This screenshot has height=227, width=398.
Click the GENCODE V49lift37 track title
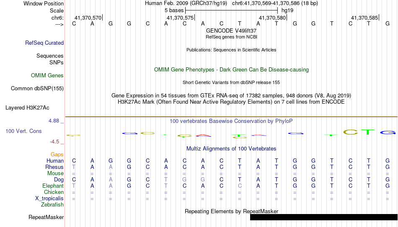coord(231,31)
